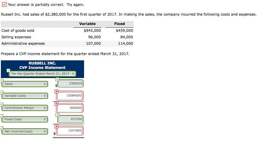
Task: Open the Contribution Margin dropdown
Action: coord(25,108)
